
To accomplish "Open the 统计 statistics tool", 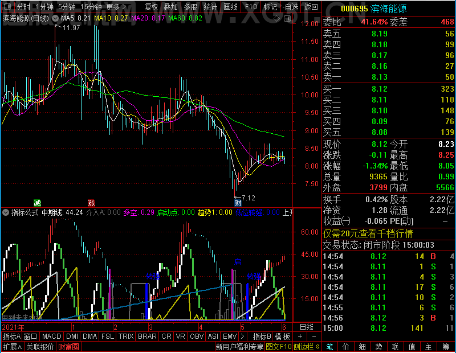I will coord(210,7).
